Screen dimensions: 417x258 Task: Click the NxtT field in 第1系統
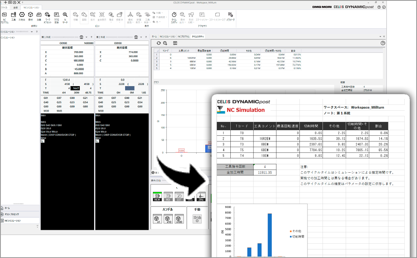[76, 88]
